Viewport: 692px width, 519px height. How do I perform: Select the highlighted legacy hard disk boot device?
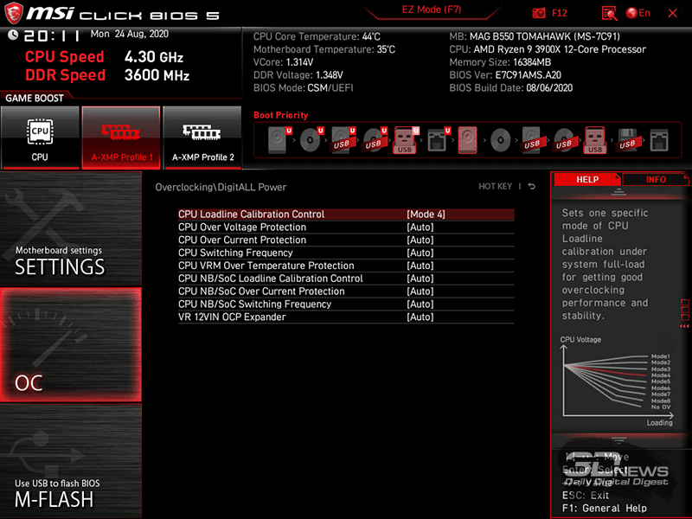pos(468,140)
